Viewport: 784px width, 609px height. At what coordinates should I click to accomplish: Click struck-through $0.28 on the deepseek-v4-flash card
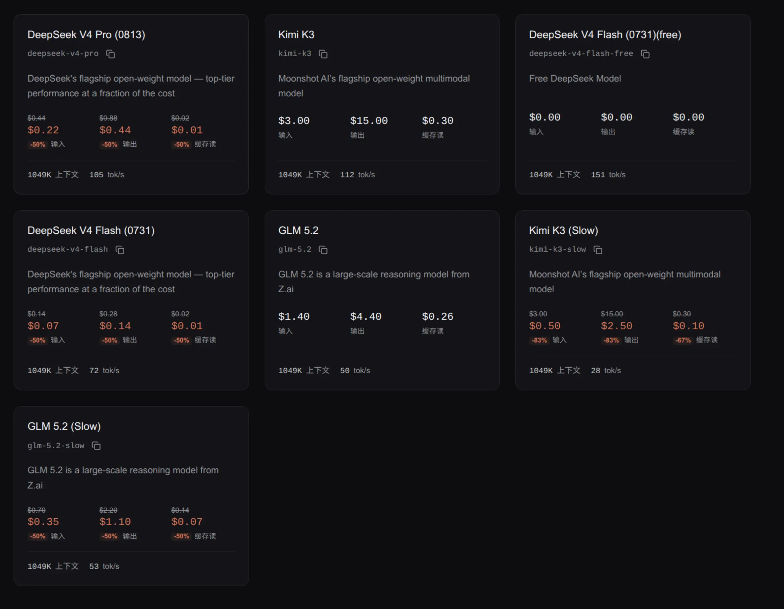(109, 314)
